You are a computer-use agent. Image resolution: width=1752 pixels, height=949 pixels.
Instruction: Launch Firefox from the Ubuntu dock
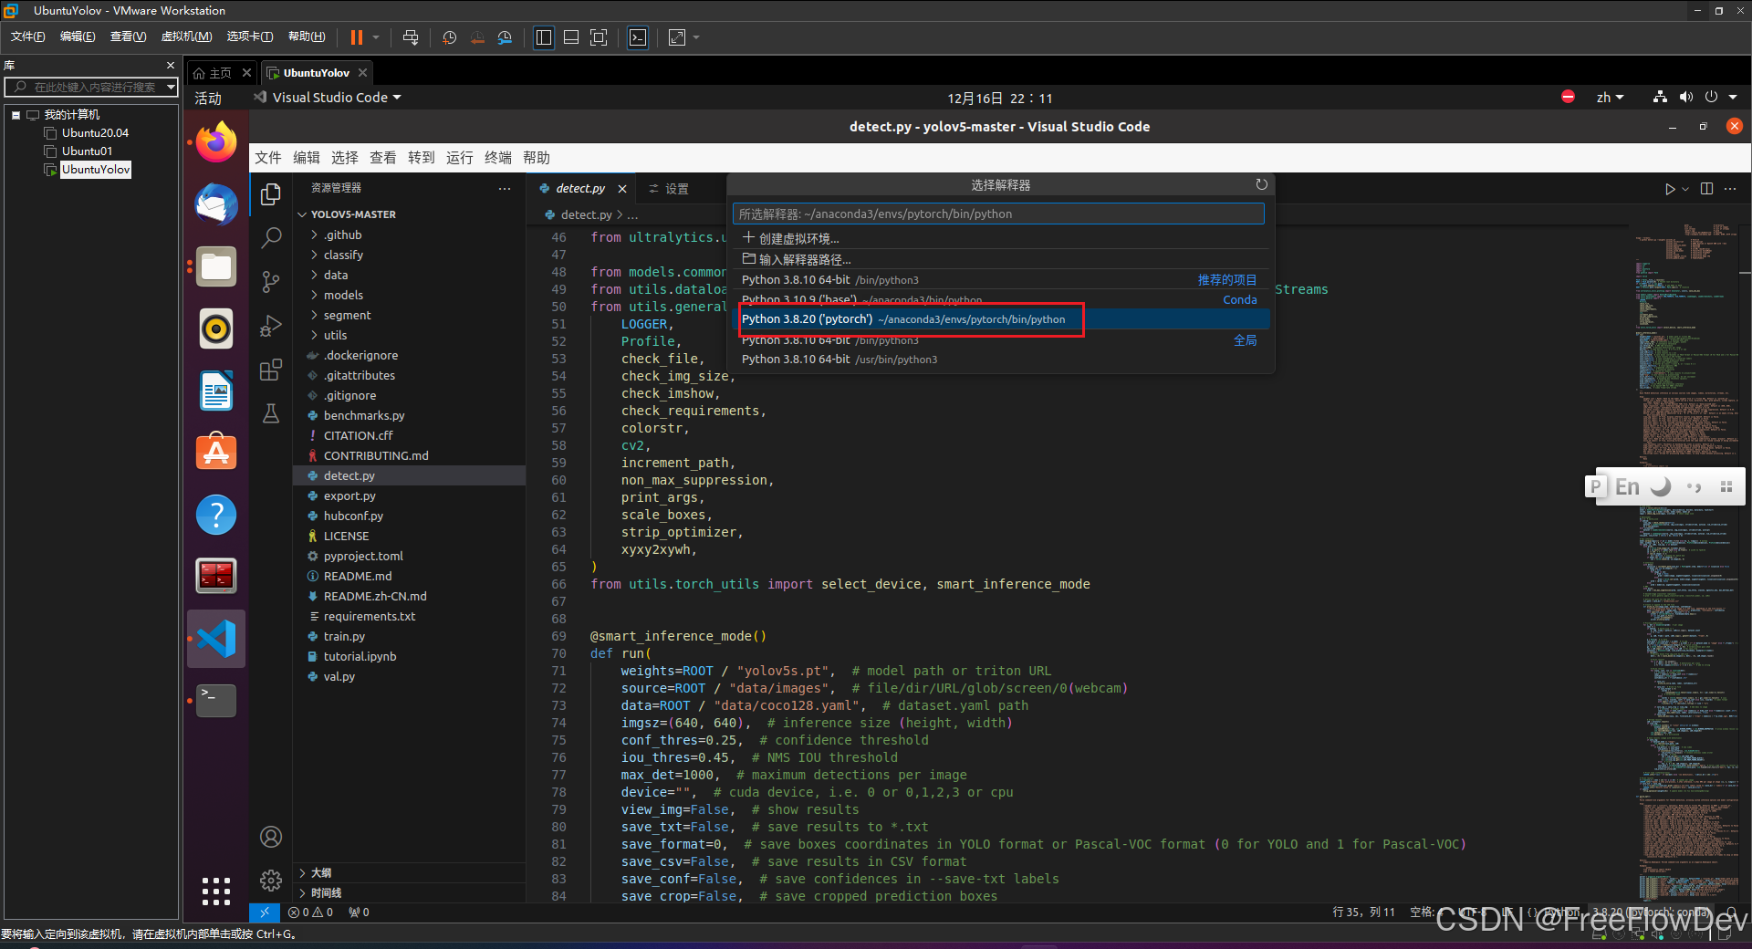tap(215, 141)
